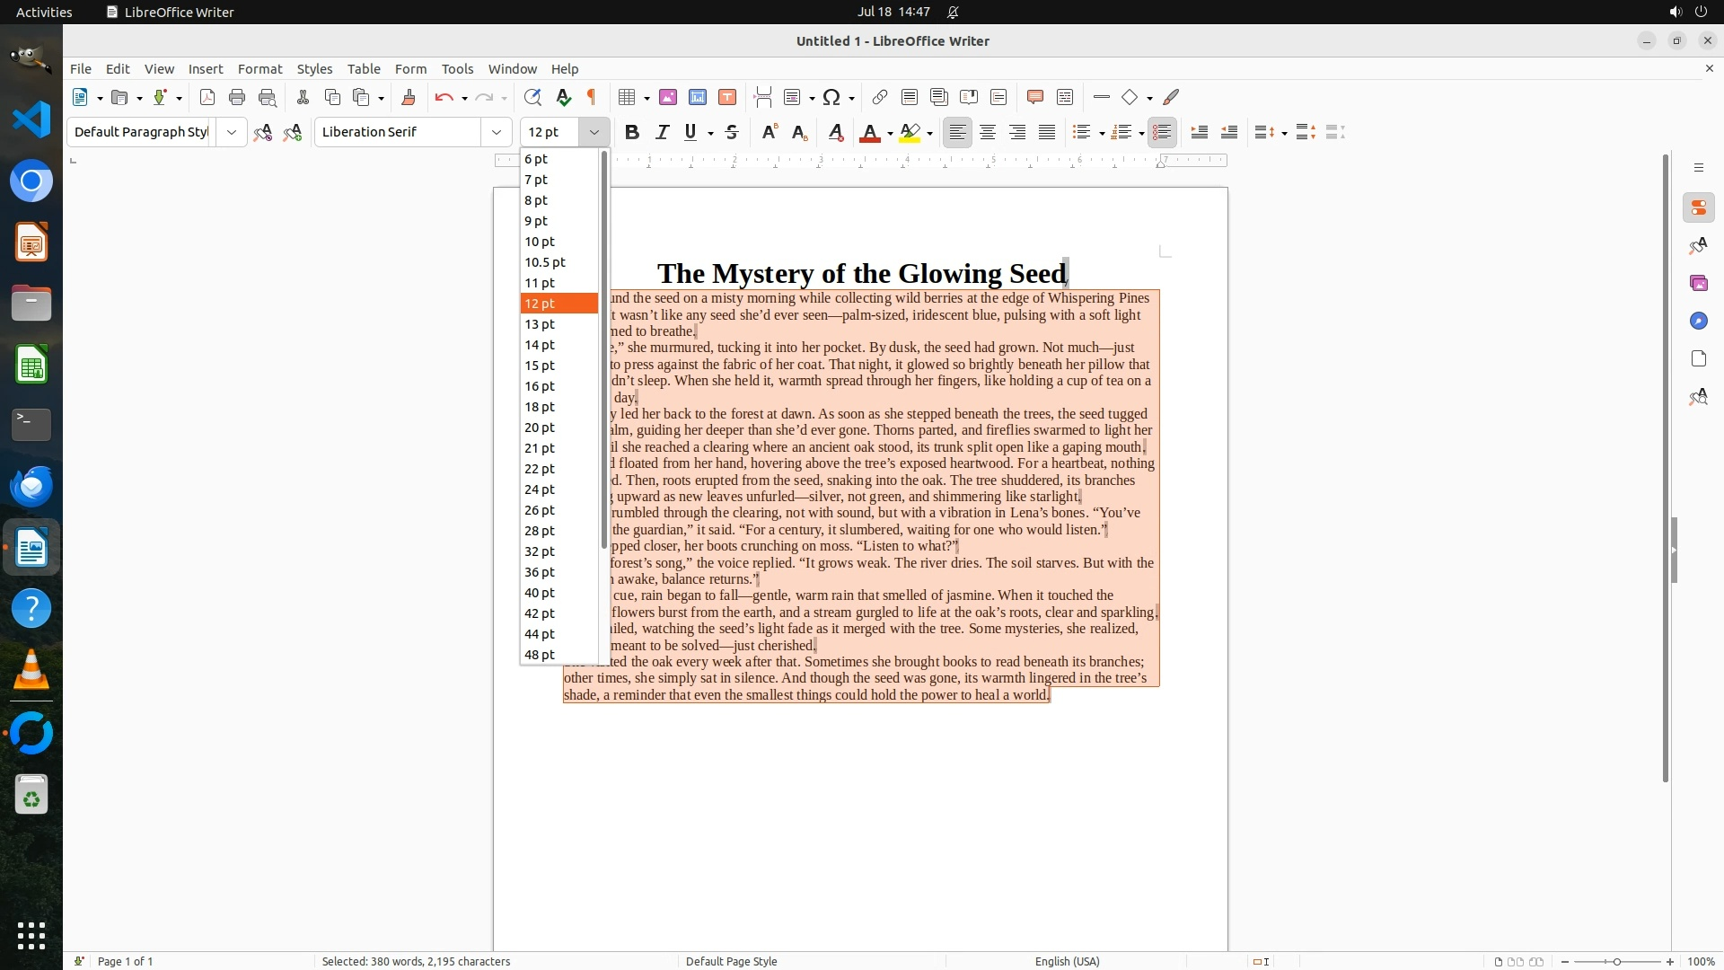Screen dimensions: 1724x970
Task: Open the Paragraph Style dropdown arrow
Action: (x=232, y=132)
